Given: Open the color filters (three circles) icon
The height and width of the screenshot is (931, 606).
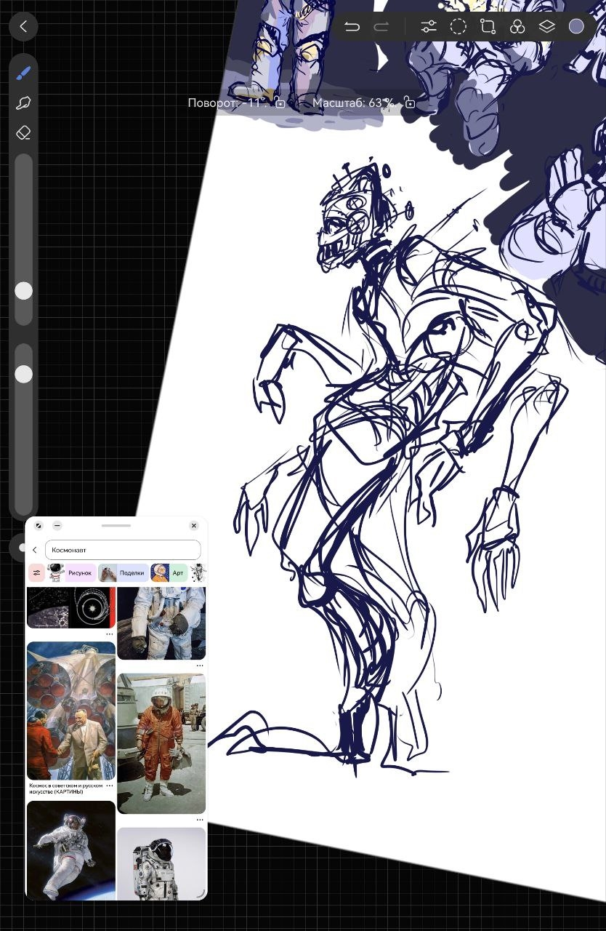Looking at the screenshot, I should (x=517, y=27).
